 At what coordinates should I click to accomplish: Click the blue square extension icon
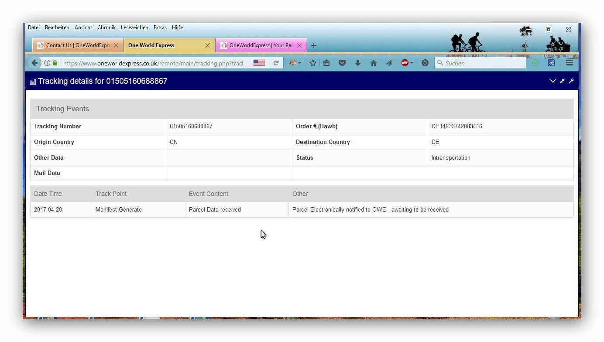pyautogui.click(x=551, y=63)
